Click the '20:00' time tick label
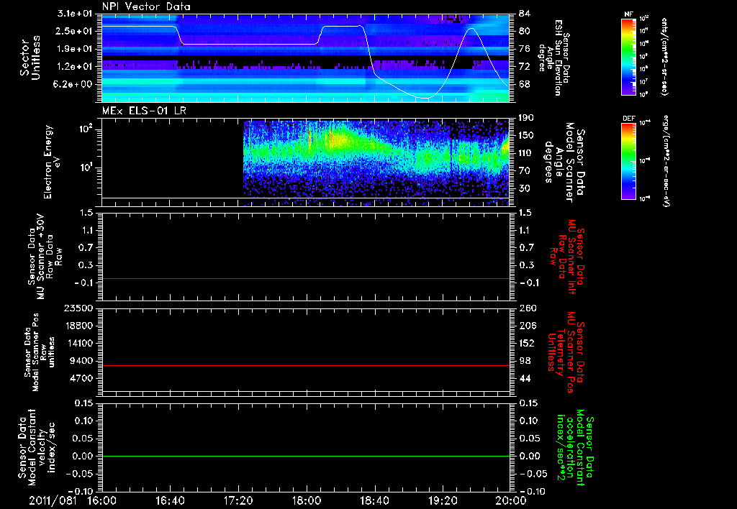Image resolution: width=737 pixels, height=509 pixels. [x=511, y=500]
